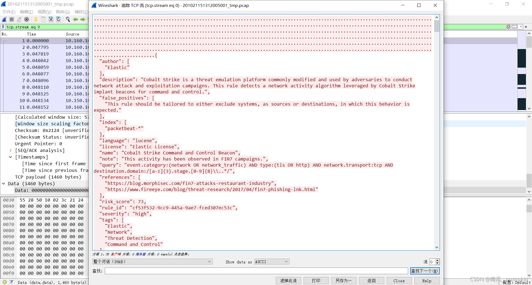532x285 pixels.
Task: Click the expert info circle in status bar
Action: (4, 282)
